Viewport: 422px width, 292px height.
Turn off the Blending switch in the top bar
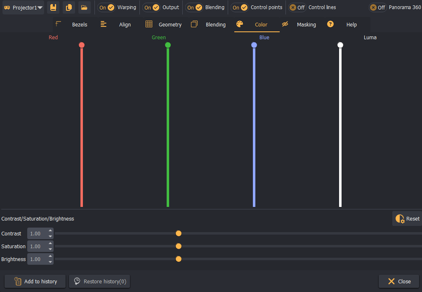coord(194,7)
